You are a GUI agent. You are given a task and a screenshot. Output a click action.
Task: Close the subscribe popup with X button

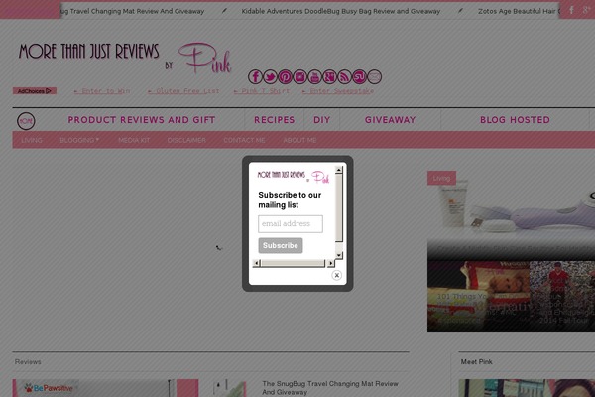[x=336, y=275]
